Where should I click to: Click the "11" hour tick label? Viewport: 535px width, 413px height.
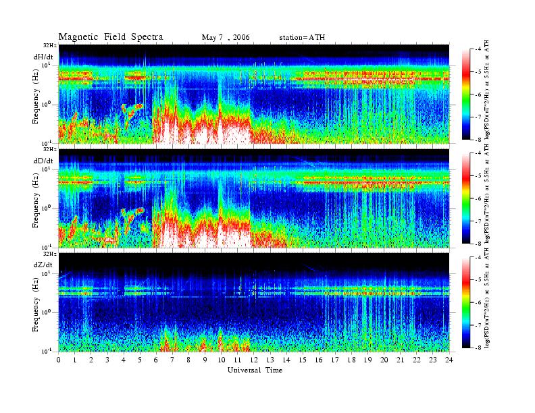pyautogui.click(x=238, y=360)
